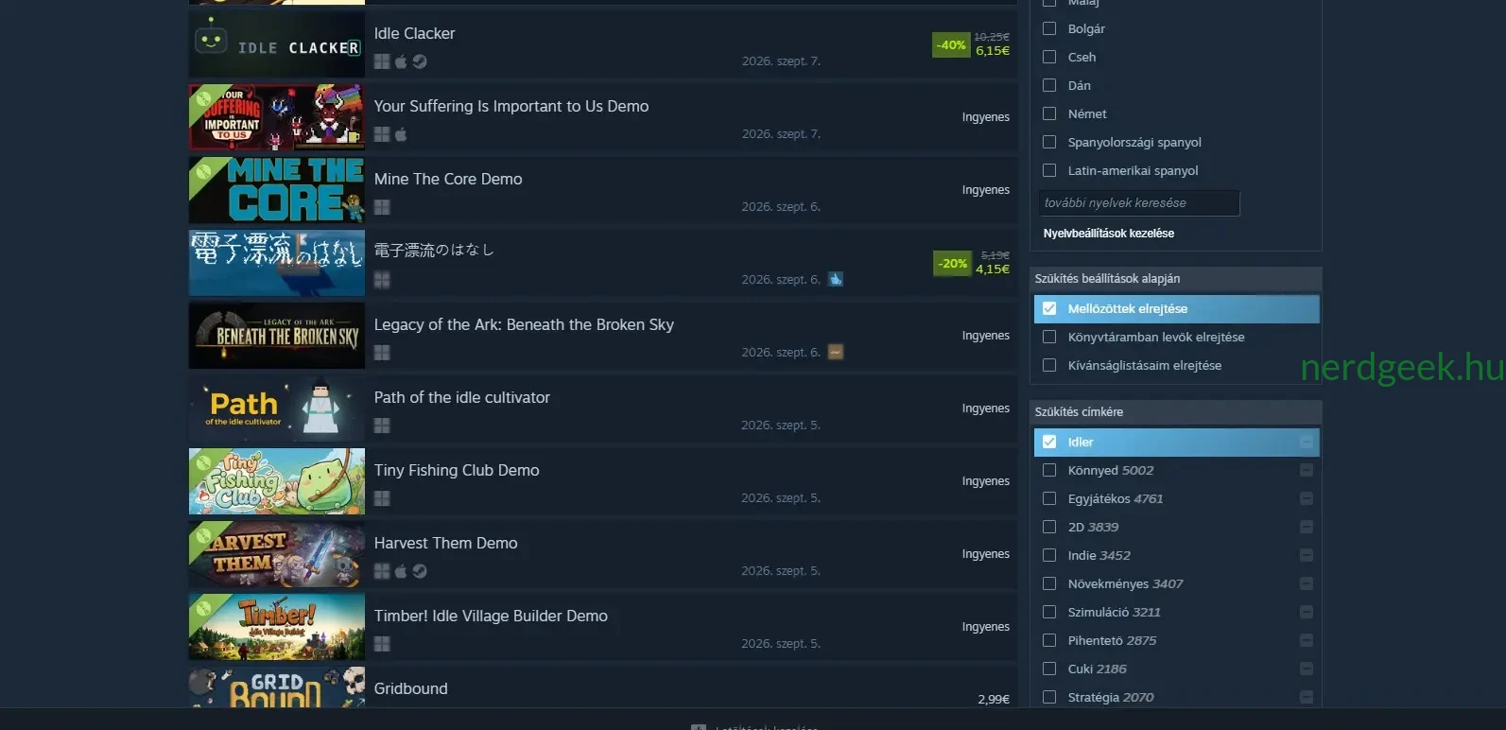This screenshot has width=1506, height=730.
Task: Click release date on Tiny Fishing Club Demo row
Action: tap(781, 498)
